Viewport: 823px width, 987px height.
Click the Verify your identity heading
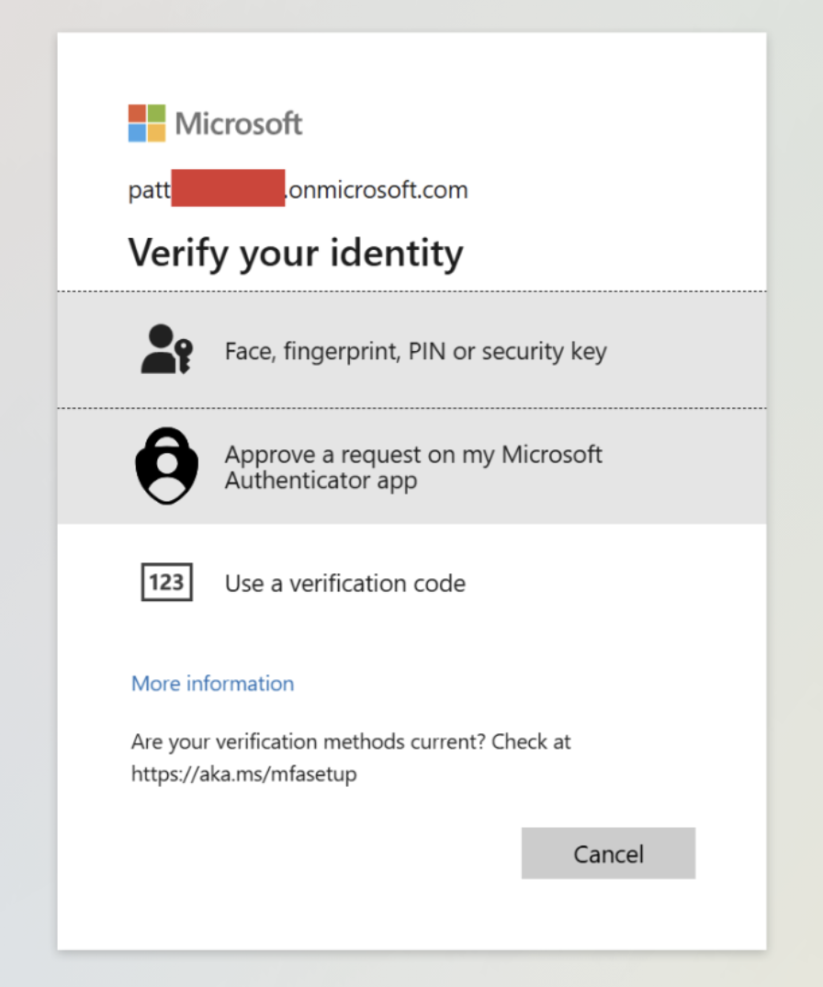(295, 253)
